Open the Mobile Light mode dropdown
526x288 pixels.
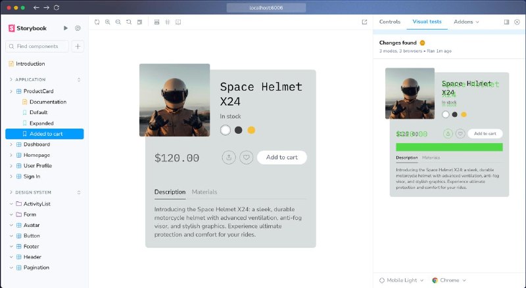(401, 280)
